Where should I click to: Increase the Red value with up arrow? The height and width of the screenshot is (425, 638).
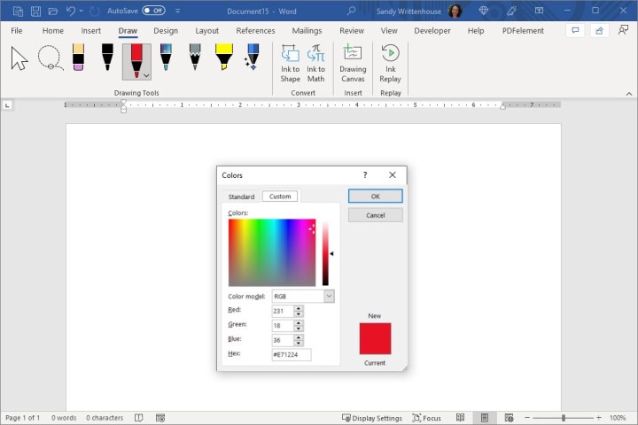(x=299, y=308)
